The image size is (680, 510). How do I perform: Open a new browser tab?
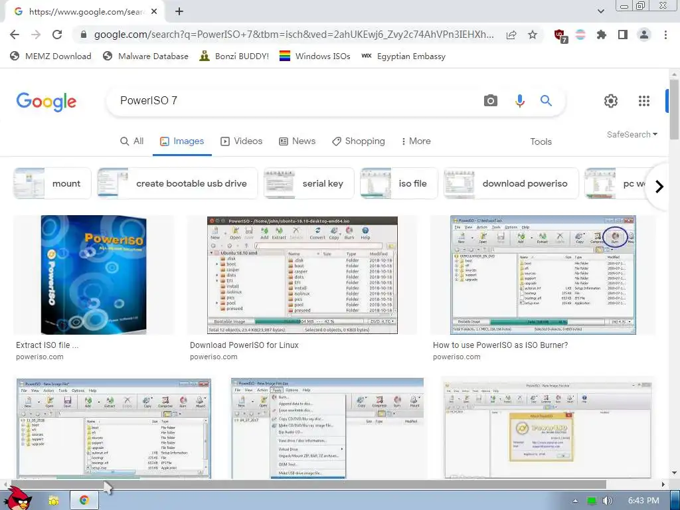click(x=179, y=12)
